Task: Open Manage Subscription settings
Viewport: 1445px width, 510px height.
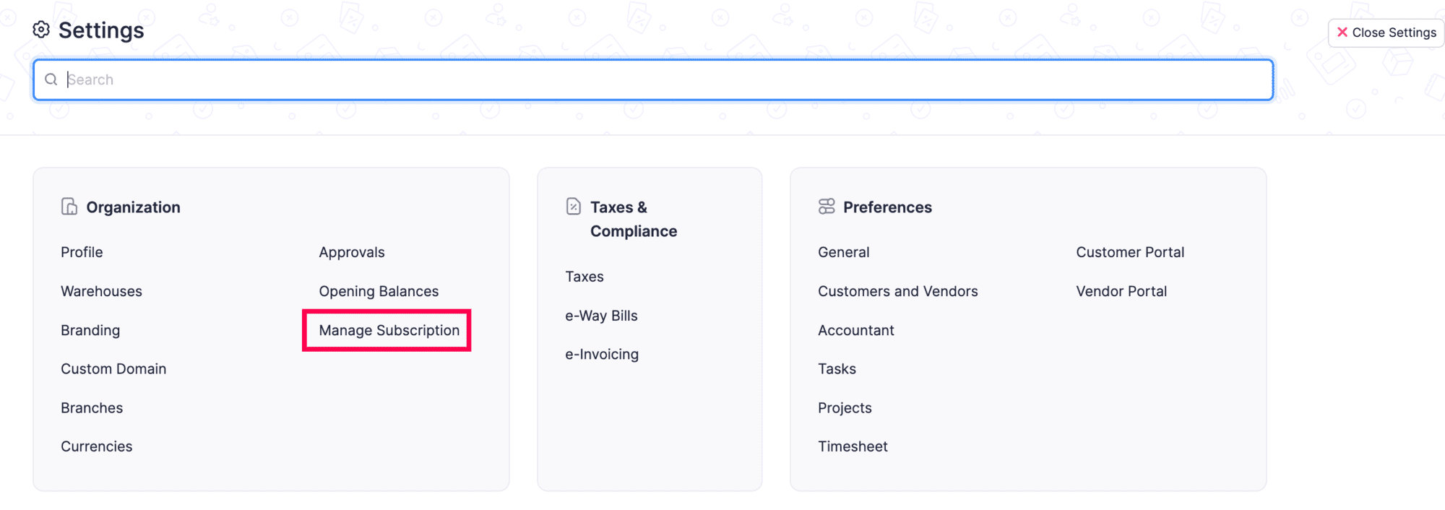Action: click(389, 330)
